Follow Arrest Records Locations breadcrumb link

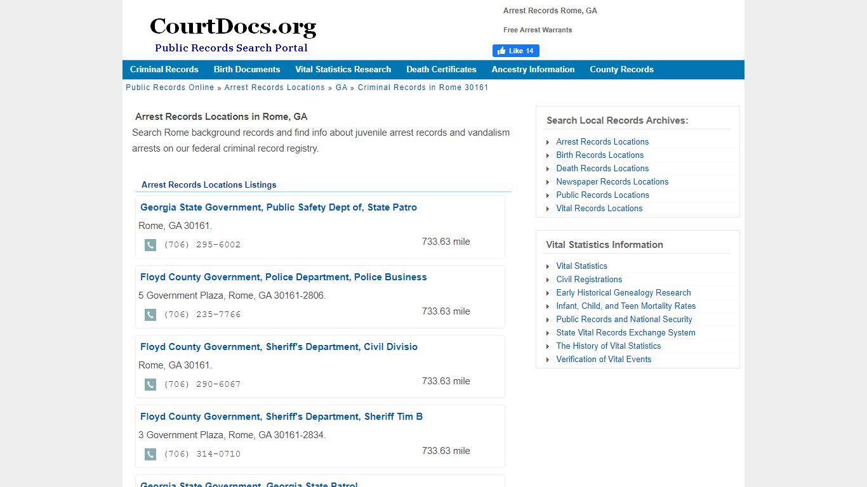tap(274, 88)
